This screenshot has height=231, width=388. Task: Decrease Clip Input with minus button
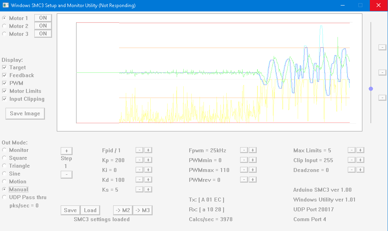point(351,160)
